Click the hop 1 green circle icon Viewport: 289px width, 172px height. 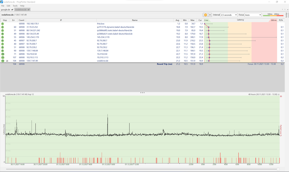click(3, 24)
